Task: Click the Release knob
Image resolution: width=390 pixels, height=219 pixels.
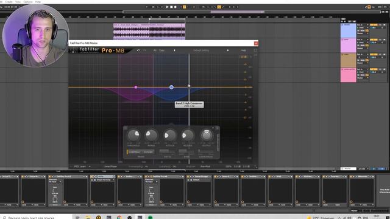Action: (188, 135)
